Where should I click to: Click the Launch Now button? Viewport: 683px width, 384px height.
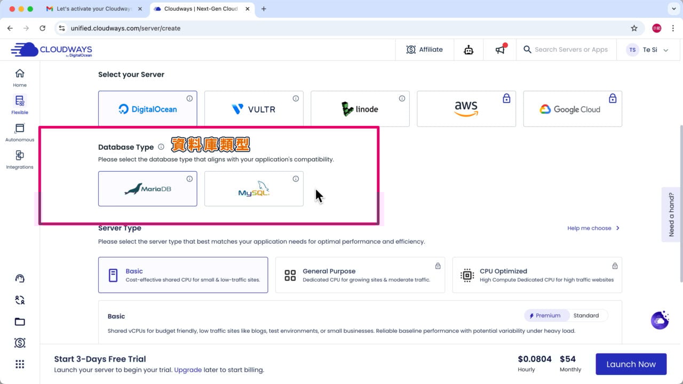click(x=631, y=364)
